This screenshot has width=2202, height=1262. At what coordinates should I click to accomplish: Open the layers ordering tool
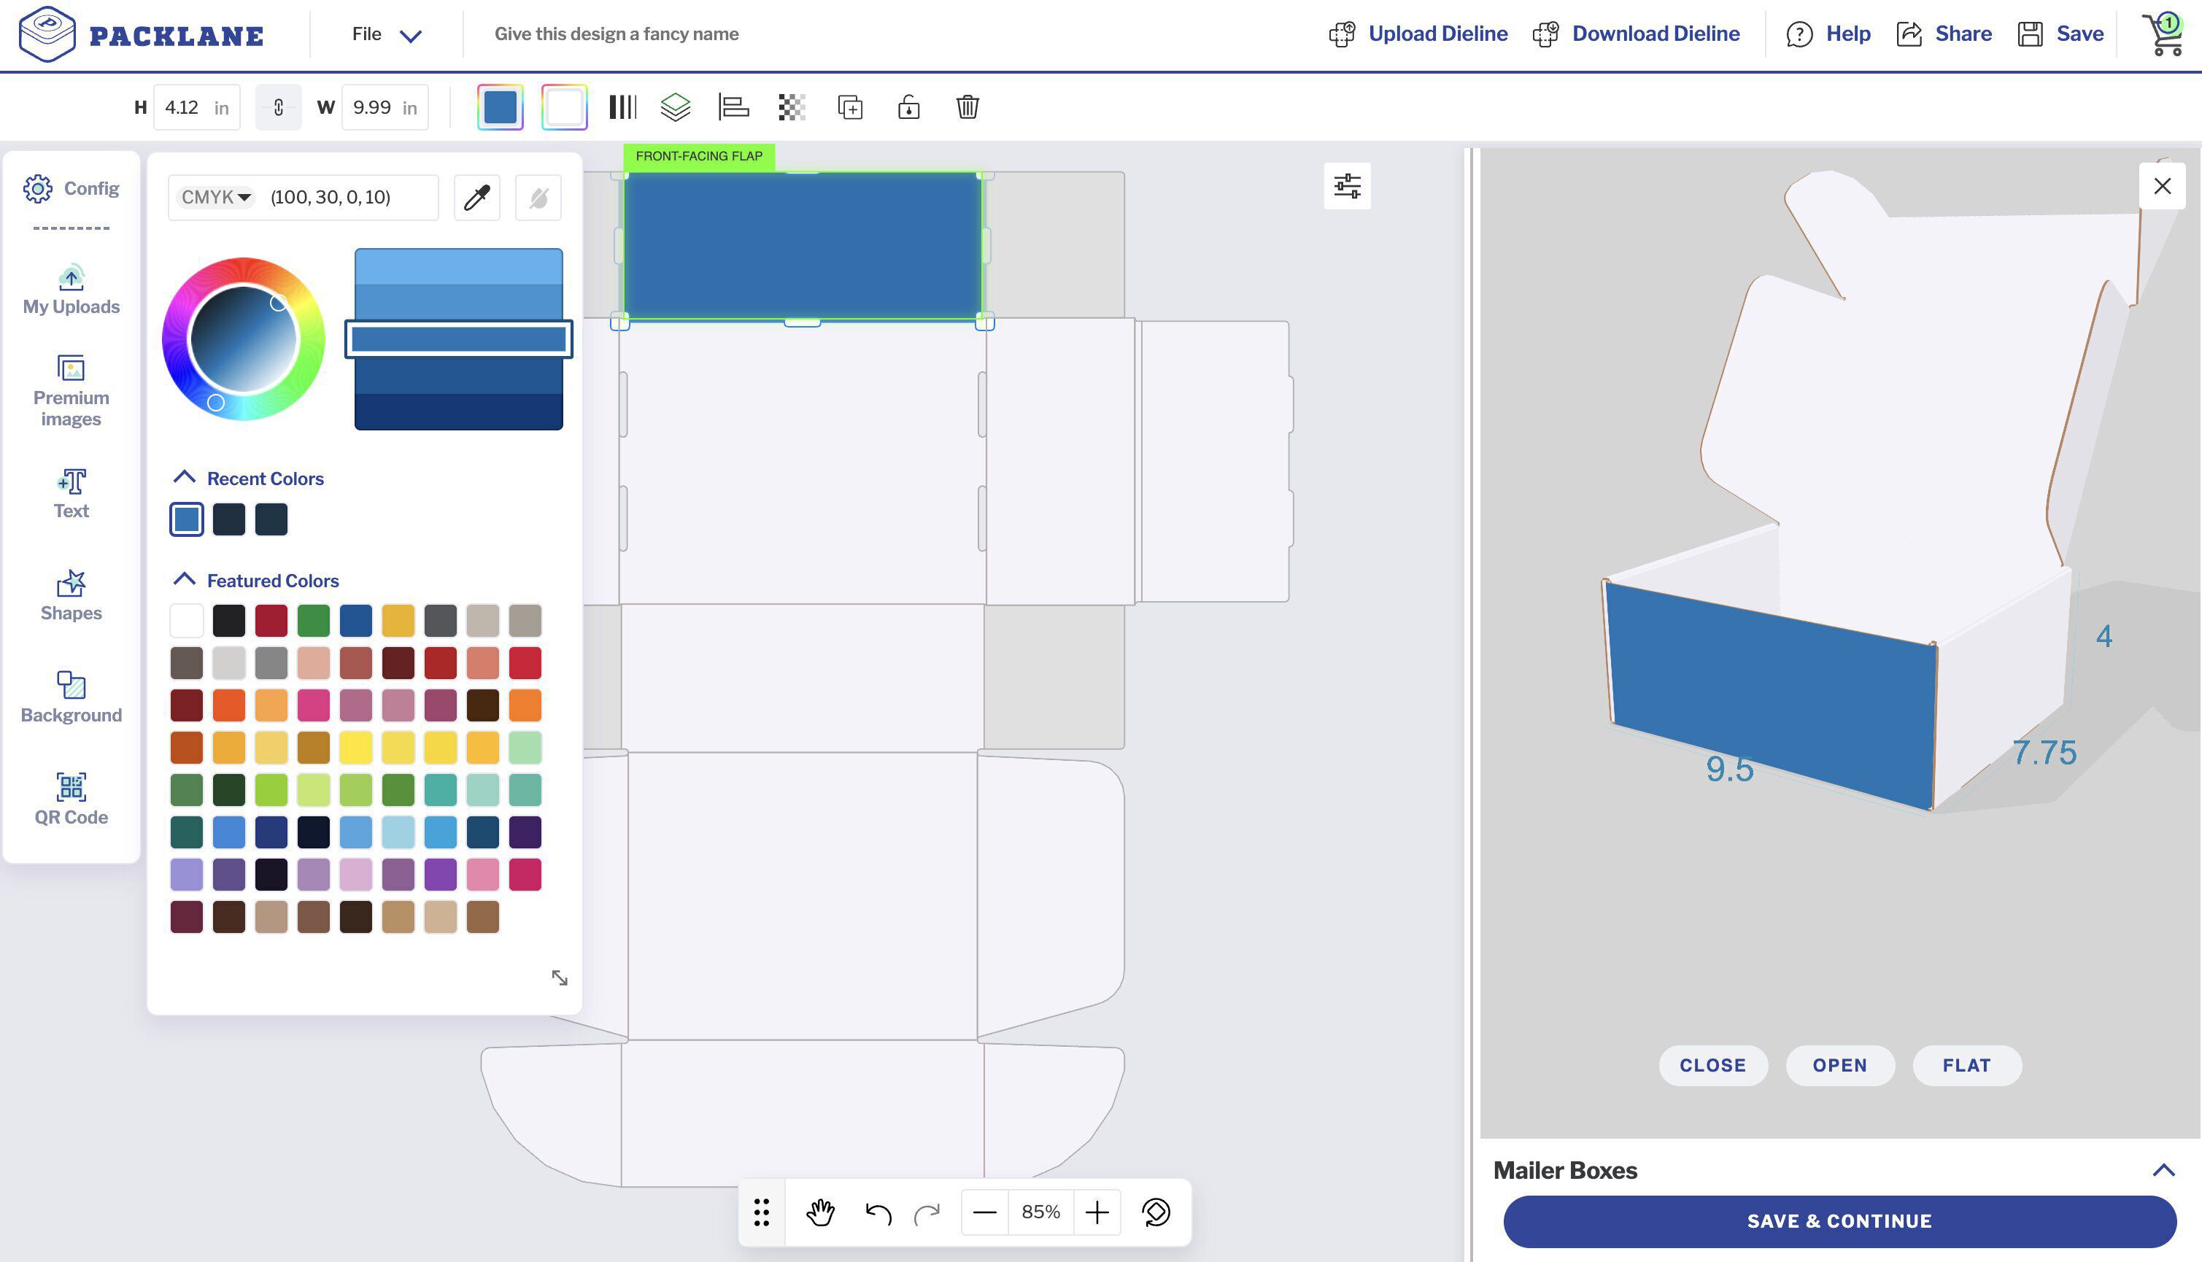point(676,107)
